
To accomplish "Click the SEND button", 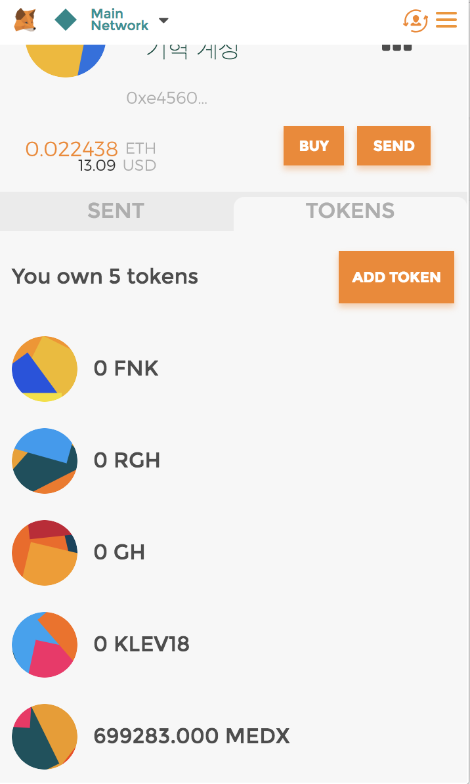I will (393, 146).
